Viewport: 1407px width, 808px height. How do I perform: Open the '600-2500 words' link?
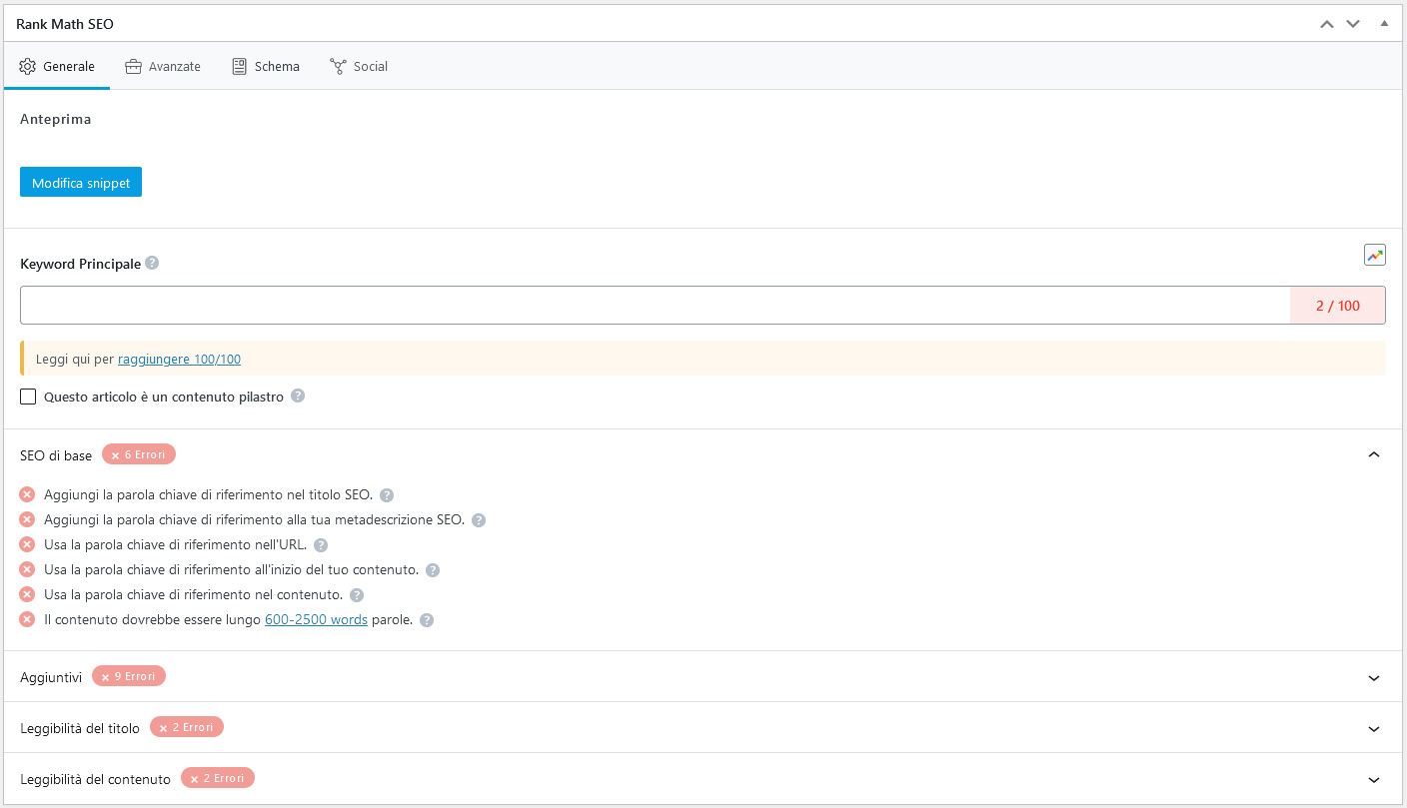tap(316, 620)
